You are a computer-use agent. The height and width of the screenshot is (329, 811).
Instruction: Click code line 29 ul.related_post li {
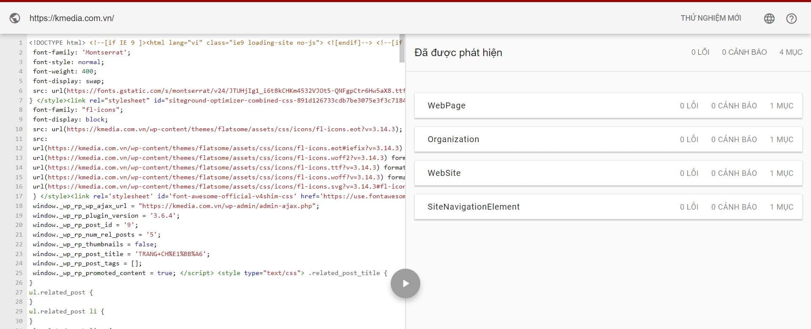[x=67, y=311]
